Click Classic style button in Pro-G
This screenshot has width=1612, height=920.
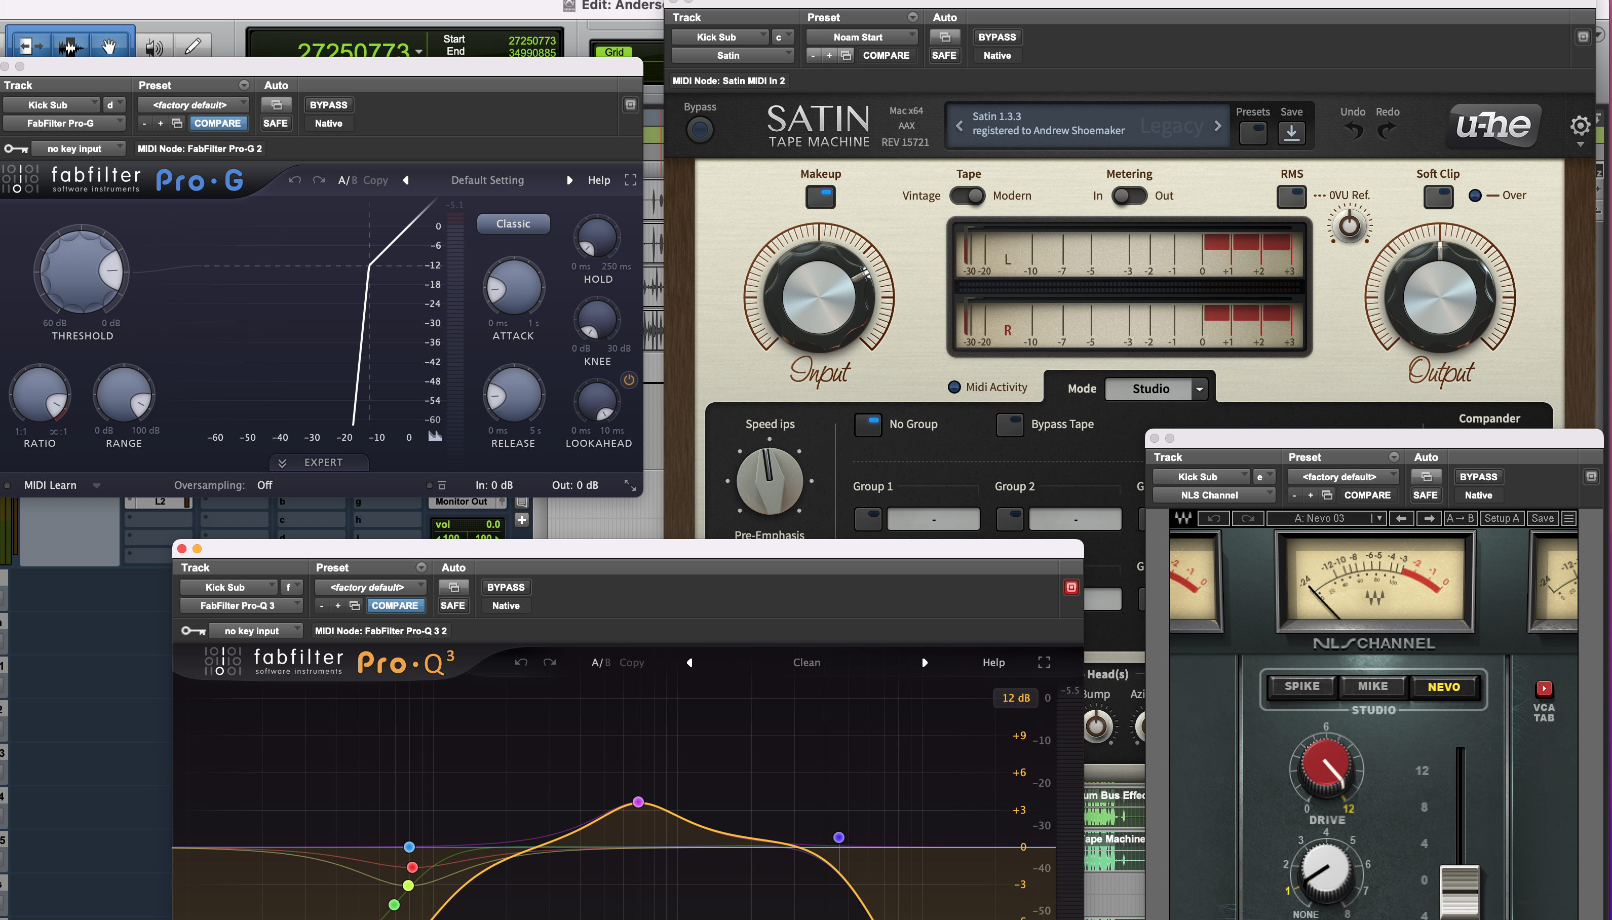coord(513,224)
